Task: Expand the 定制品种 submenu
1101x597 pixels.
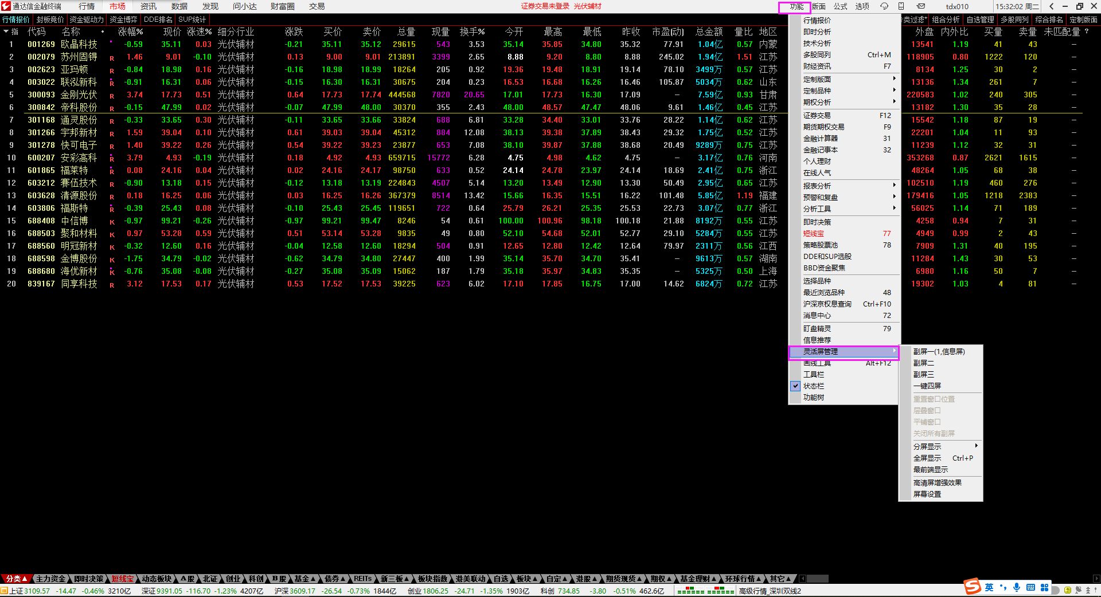Action: coord(844,91)
